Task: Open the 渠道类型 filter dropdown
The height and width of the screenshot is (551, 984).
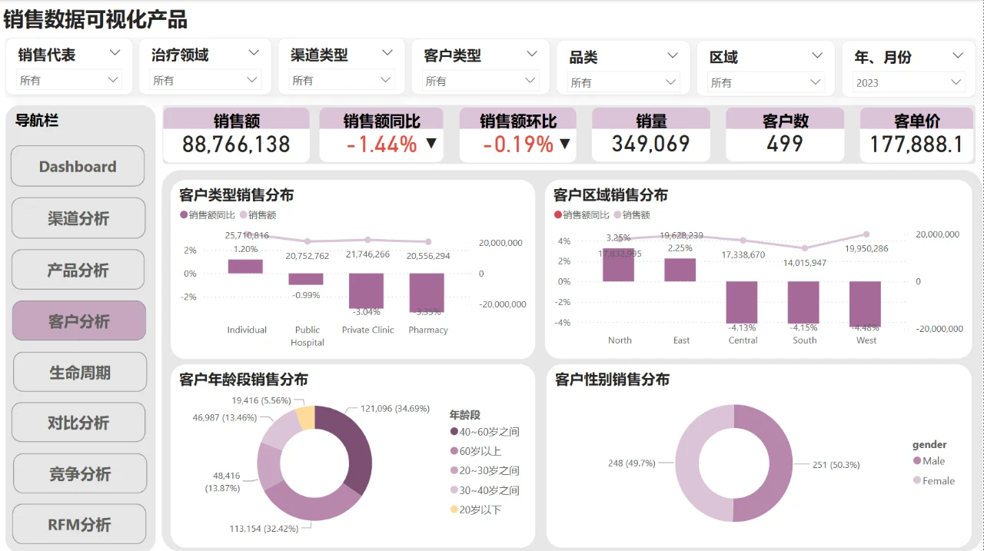Action: click(387, 54)
